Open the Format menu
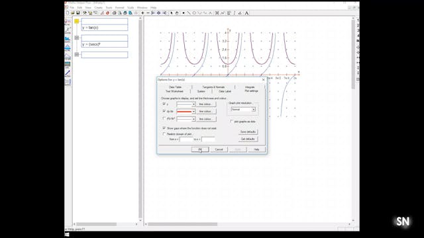Image resolution: width=424 pixels, height=238 pixels. coord(119,7)
